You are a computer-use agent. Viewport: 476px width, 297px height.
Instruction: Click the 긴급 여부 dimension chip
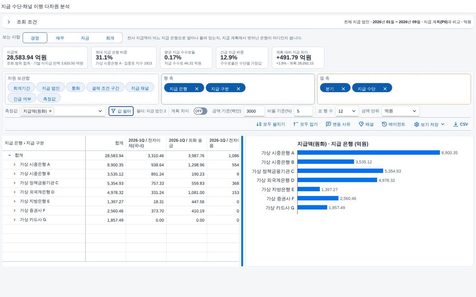tap(22, 99)
